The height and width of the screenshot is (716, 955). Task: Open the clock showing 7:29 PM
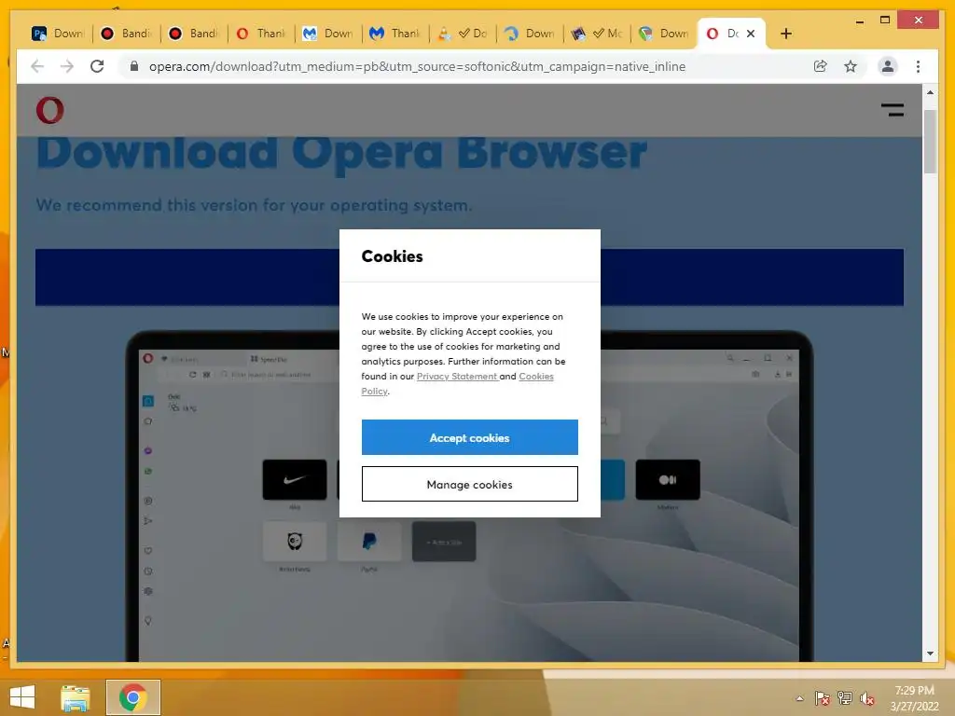click(914, 697)
